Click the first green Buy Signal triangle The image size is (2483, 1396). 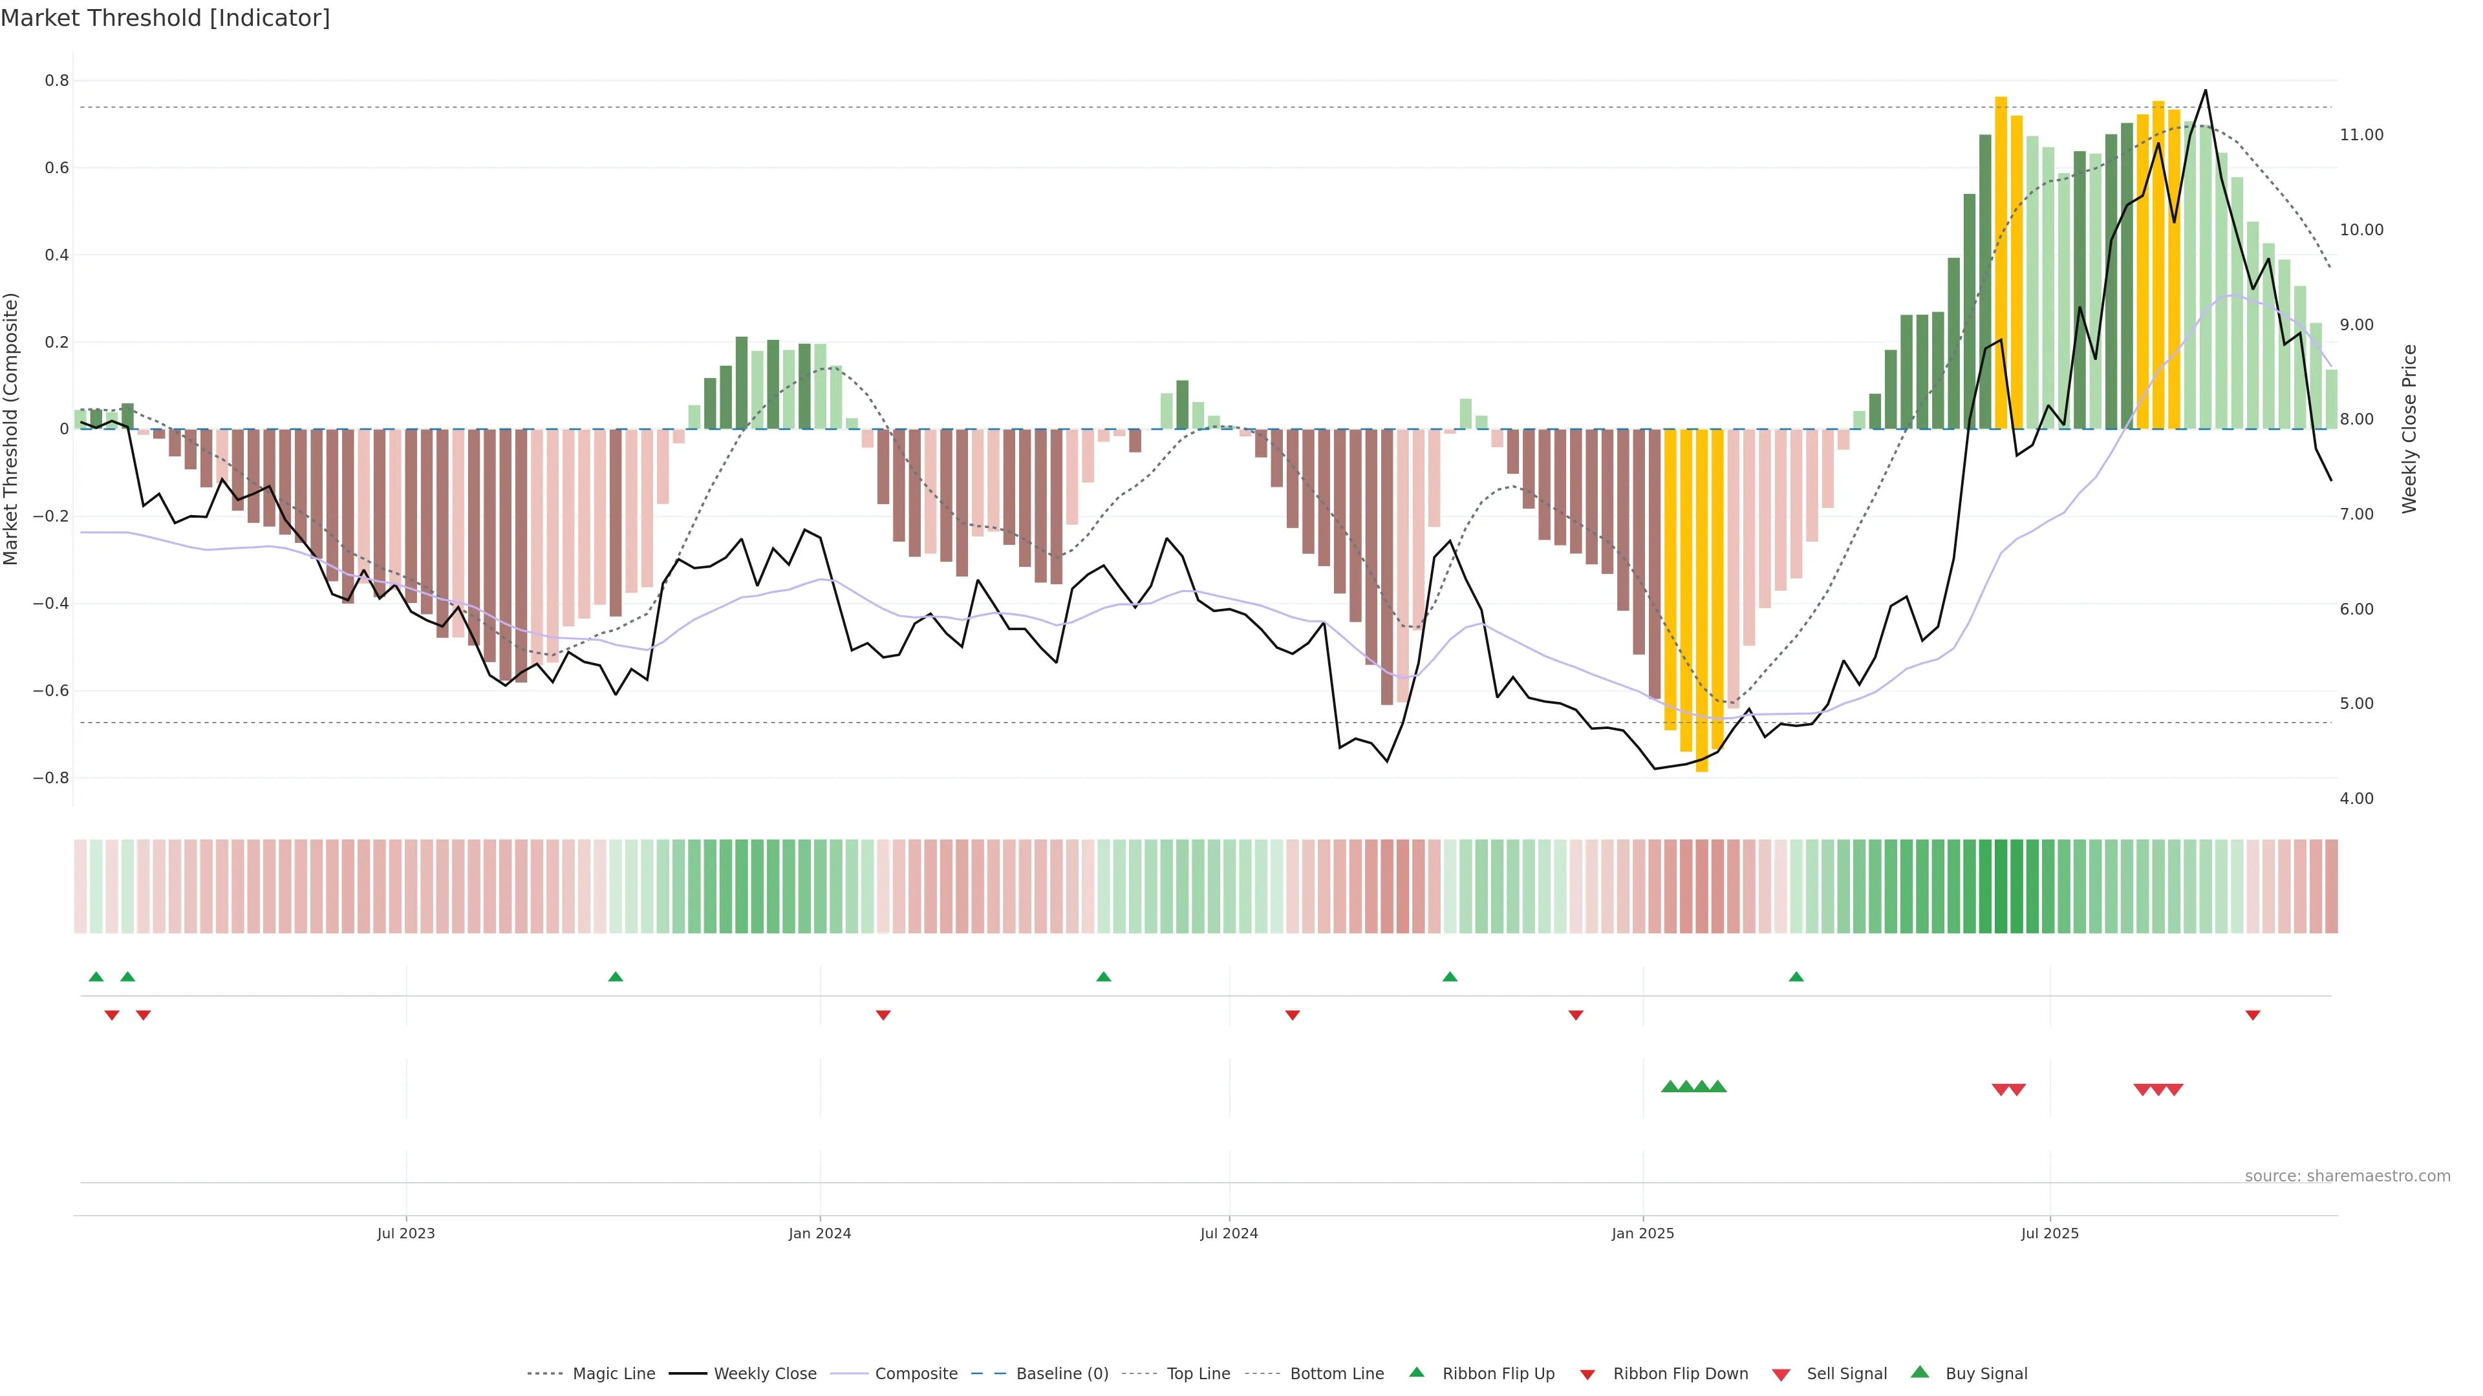(x=1670, y=1086)
